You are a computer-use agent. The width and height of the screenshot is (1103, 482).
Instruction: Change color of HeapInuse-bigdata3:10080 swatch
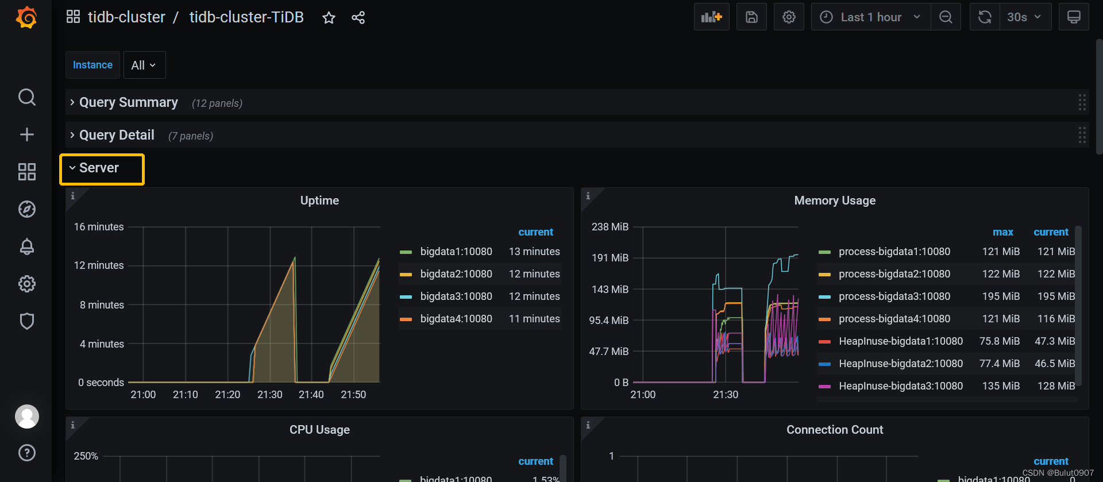pos(824,387)
